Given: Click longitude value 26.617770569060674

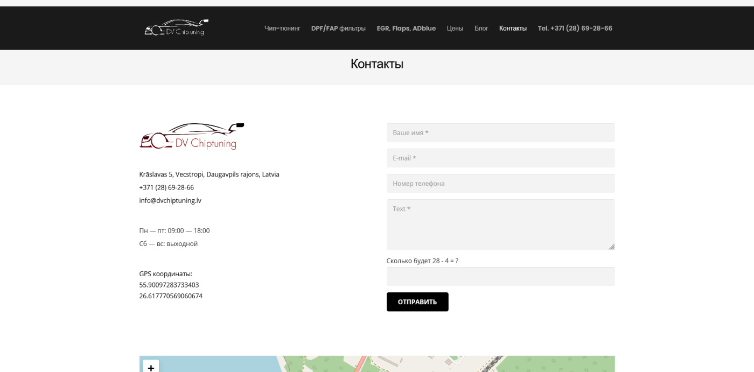Looking at the screenshot, I should click(x=171, y=296).
